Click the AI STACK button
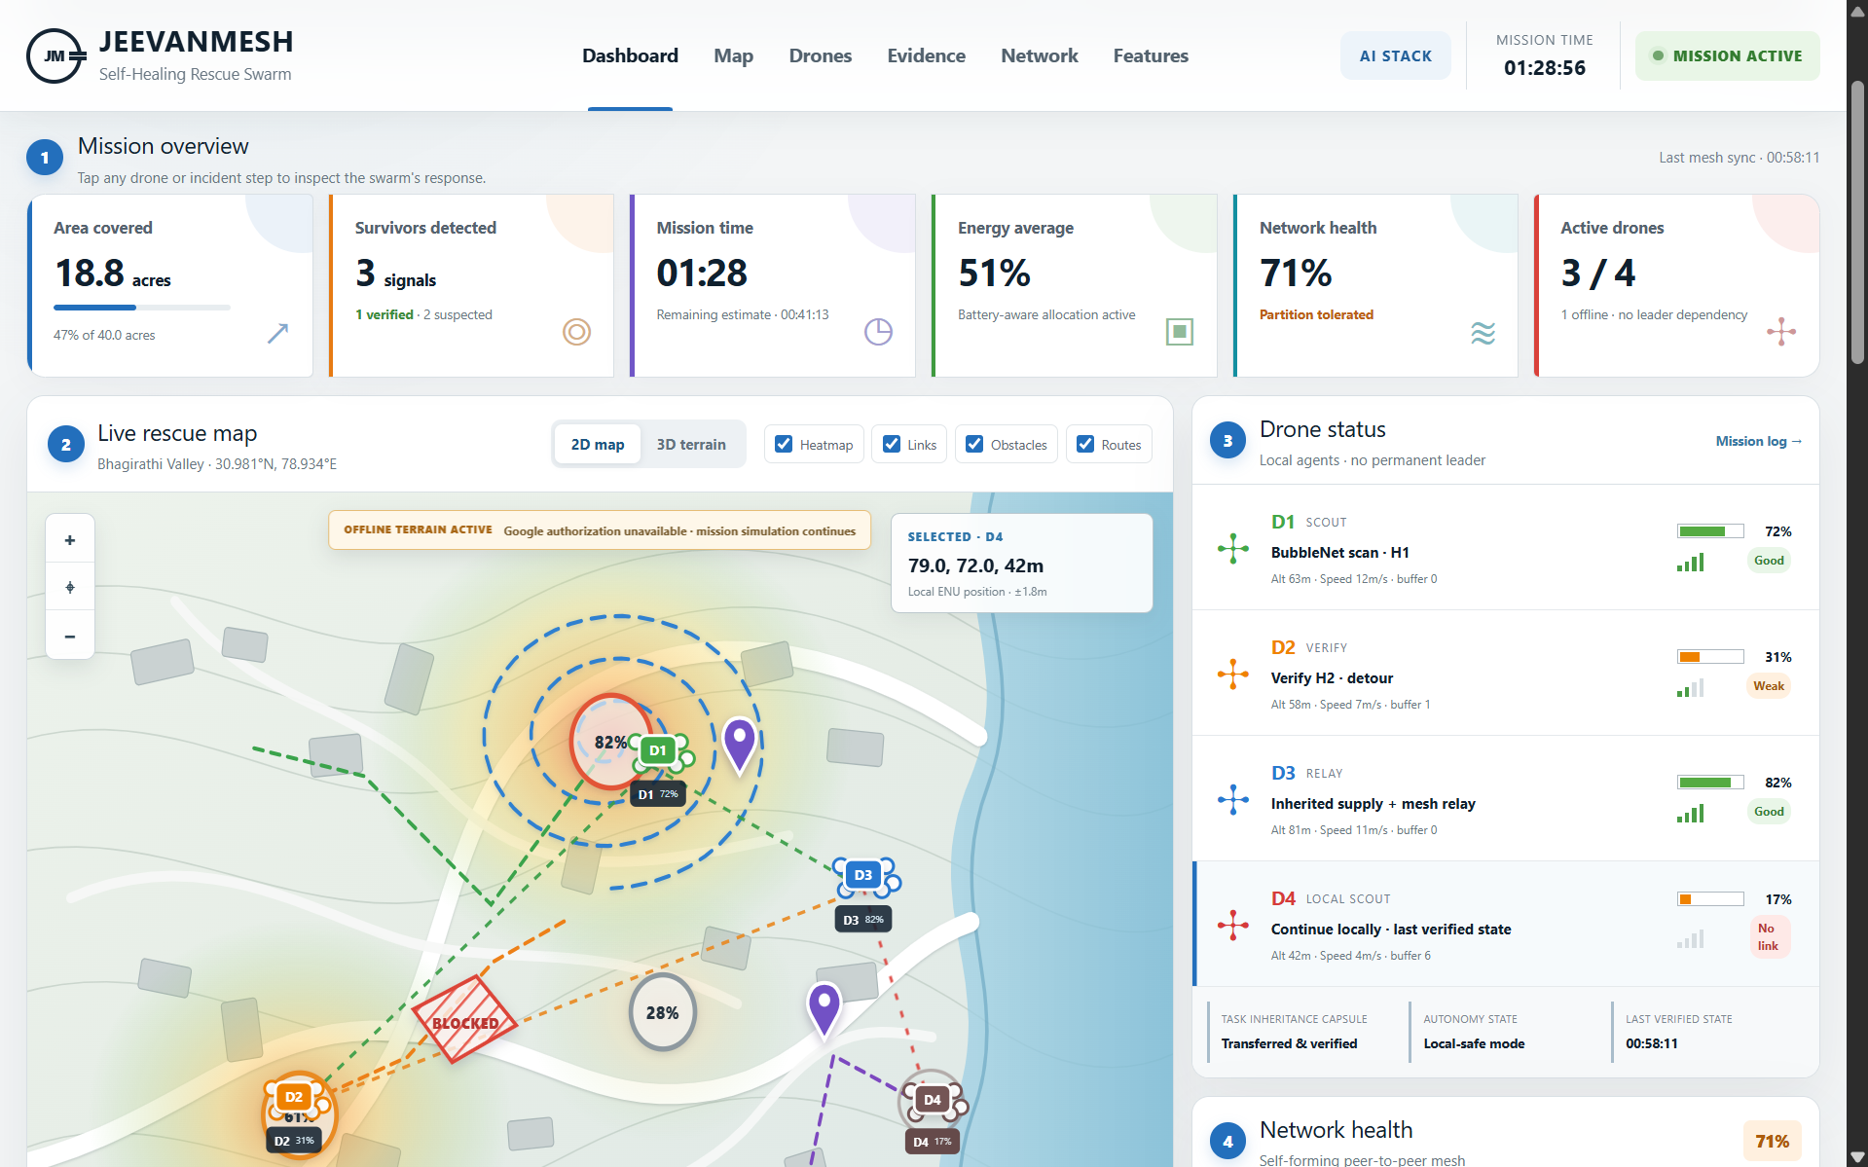Viewport: 1868px width, 1167px height. click(x=1396, y=55)
